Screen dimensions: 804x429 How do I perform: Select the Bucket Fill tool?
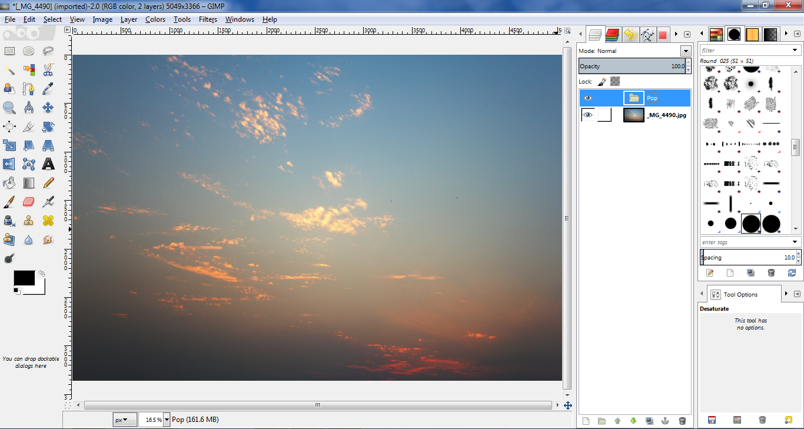click(x=9, y=183)
